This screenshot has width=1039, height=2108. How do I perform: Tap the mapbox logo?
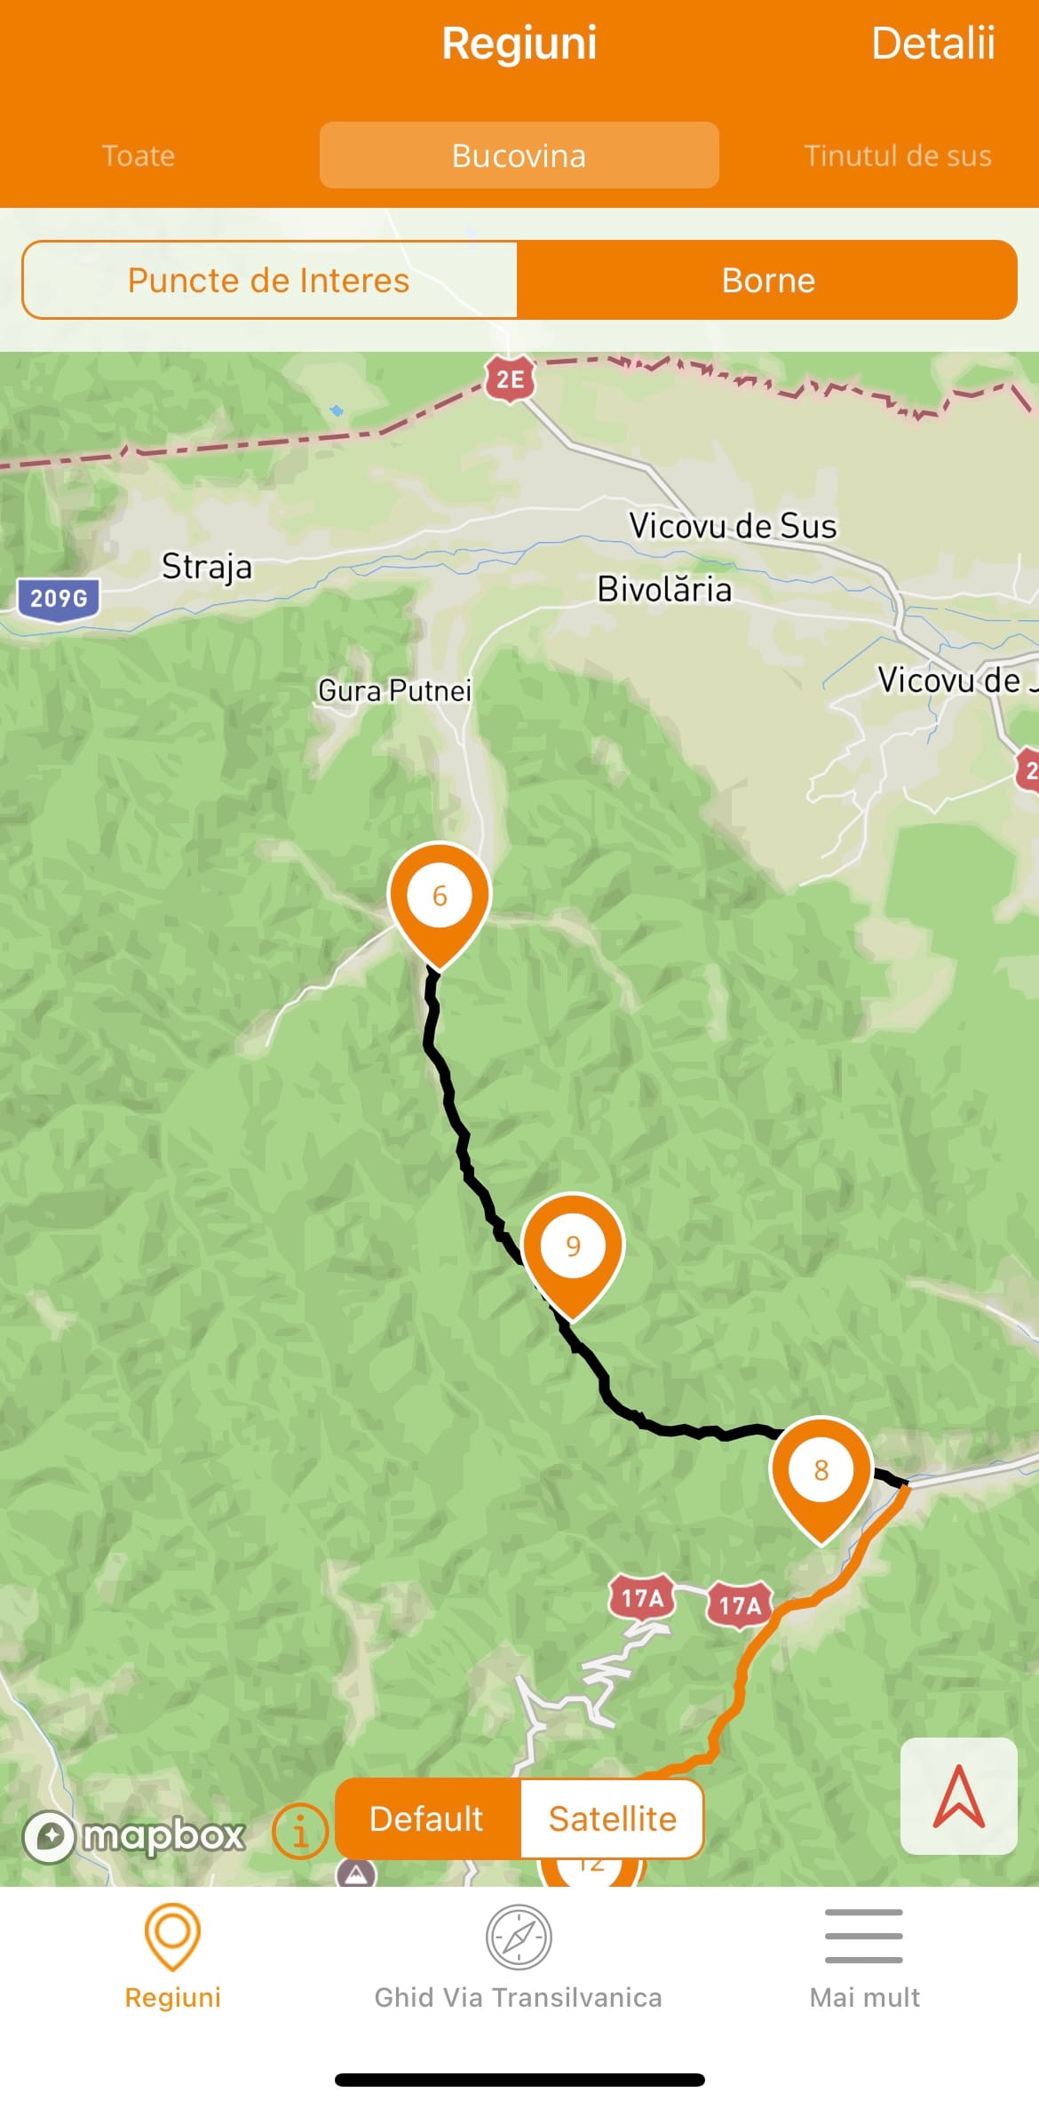click(133, 1835)
